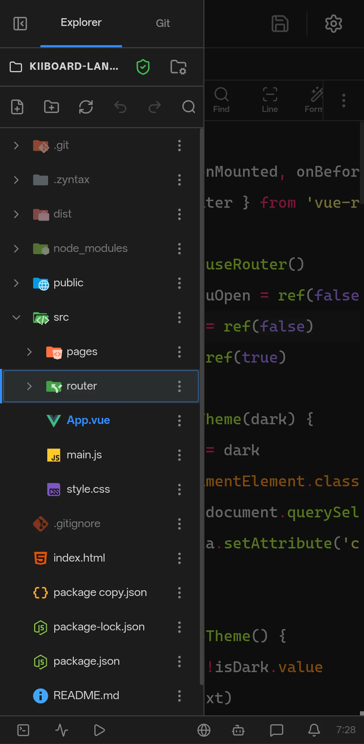Collapse the sidebar panel icon
364x744 pixels.
click(20, 24)
